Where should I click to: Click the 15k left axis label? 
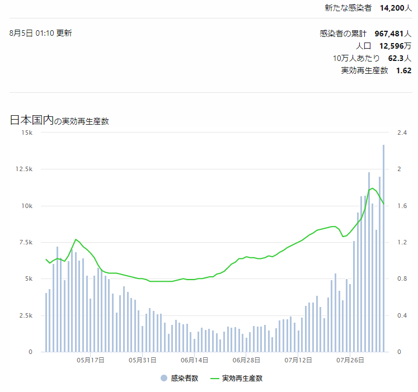[27, 133]
